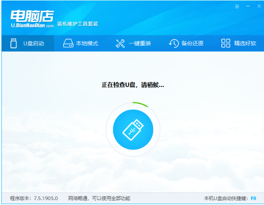Click the hard drive icon for 本地模式
The image size is (264, 205).
coord(68,43)
